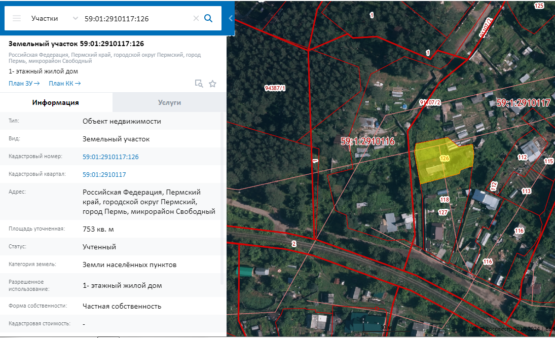The image size is (555, 338).
Task: Open the Участки search type dropdown
Action: [x=54, y=18]
